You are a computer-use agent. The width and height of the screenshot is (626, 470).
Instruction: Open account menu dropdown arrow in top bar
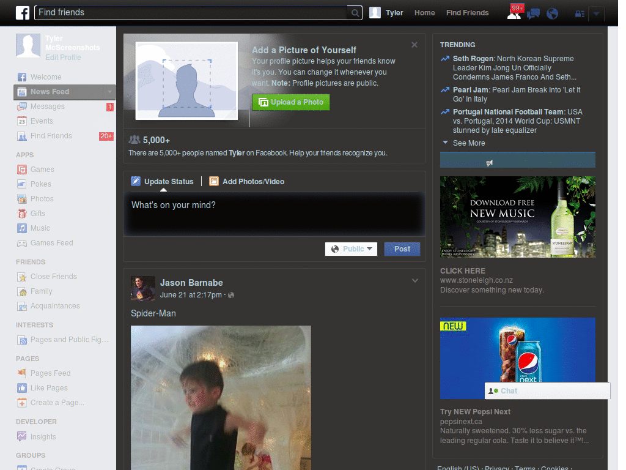[597, 13]
